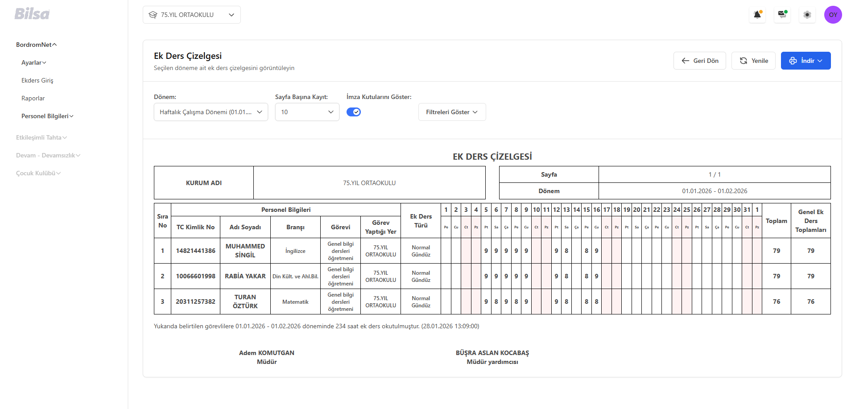Open settings via the gear icon
Screen dimensions: 851x409
[807, 15]
